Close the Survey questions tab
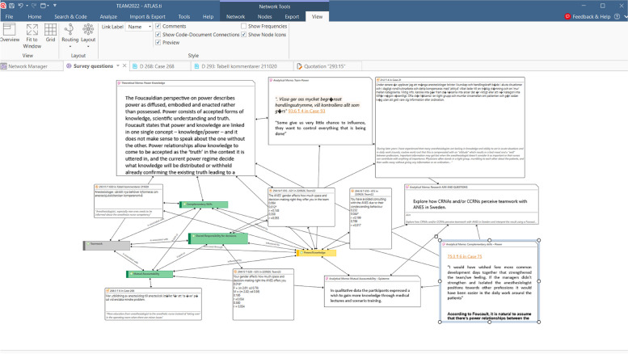This screenshot has width=628, height=354. 124,65
